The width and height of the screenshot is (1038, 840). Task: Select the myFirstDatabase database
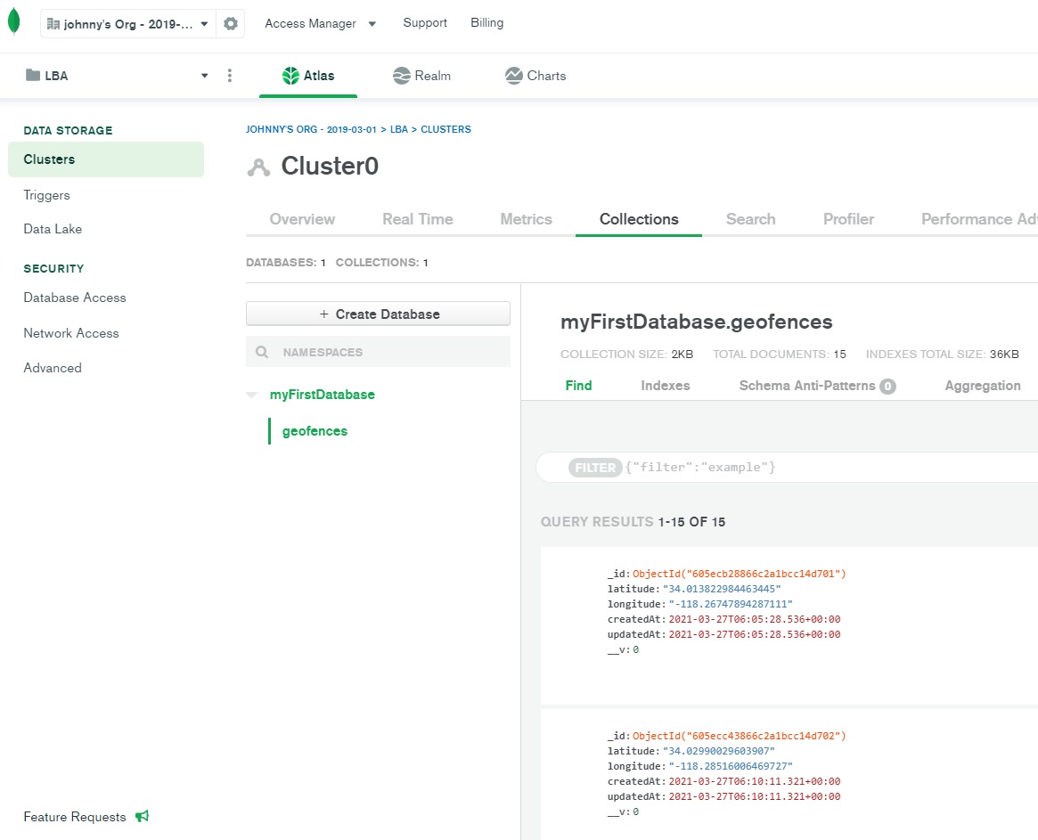point(323,395)
